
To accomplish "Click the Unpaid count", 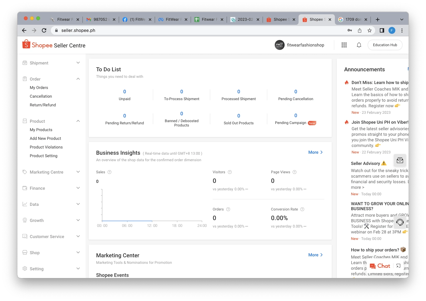I will tap(125, 92).
